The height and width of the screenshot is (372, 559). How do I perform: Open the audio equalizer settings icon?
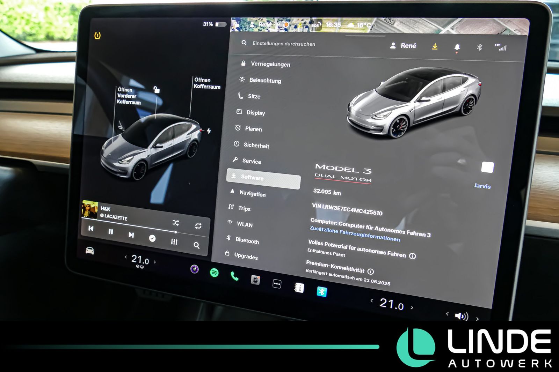174,241
